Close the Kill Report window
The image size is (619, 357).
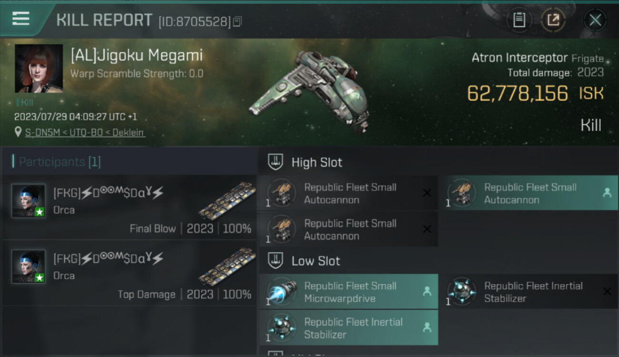(595, 20)
